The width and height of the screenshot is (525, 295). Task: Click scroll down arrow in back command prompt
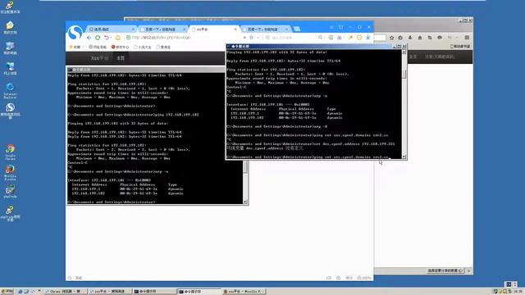click(x=245, y=202)
